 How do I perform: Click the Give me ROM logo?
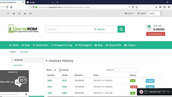(23, 29)
